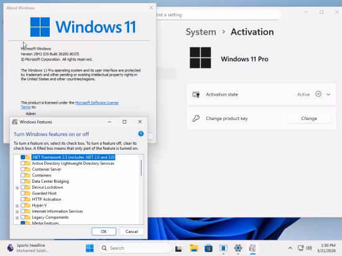342x256 pixels.
Task: Click the .NET Framework 3.5 folder icon
Action: (28, 157)
